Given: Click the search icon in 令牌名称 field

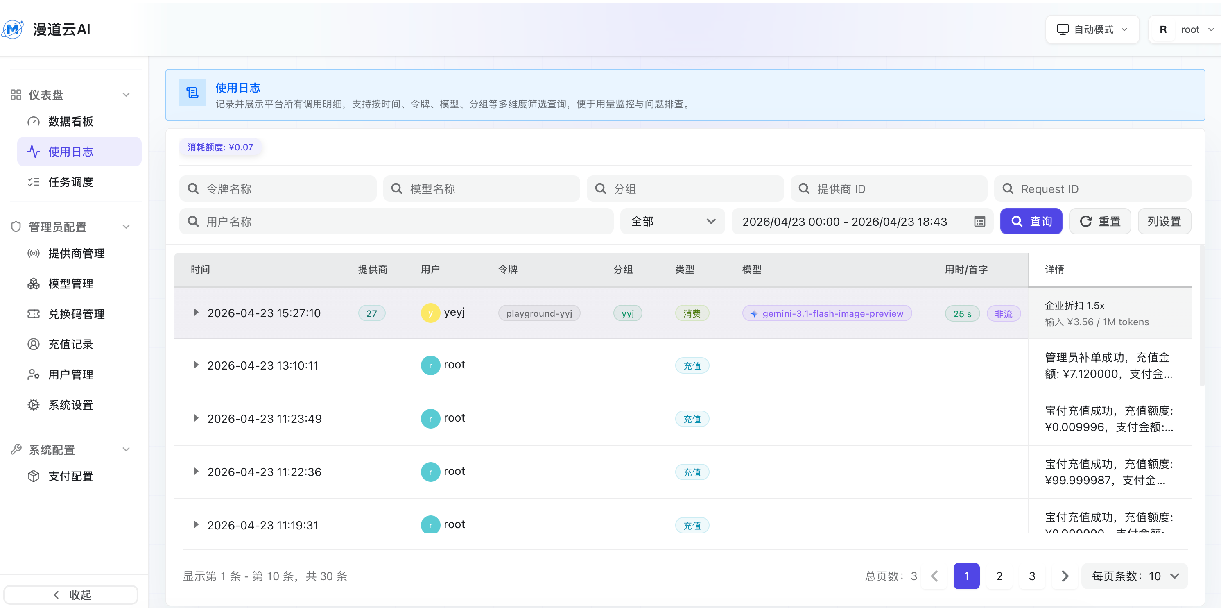Looking at the screenshot, I should [x=193, y=189].
